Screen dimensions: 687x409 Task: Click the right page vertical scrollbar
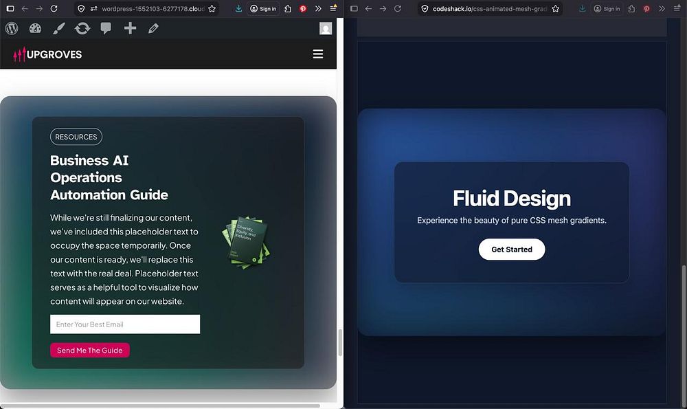point(684,335)
